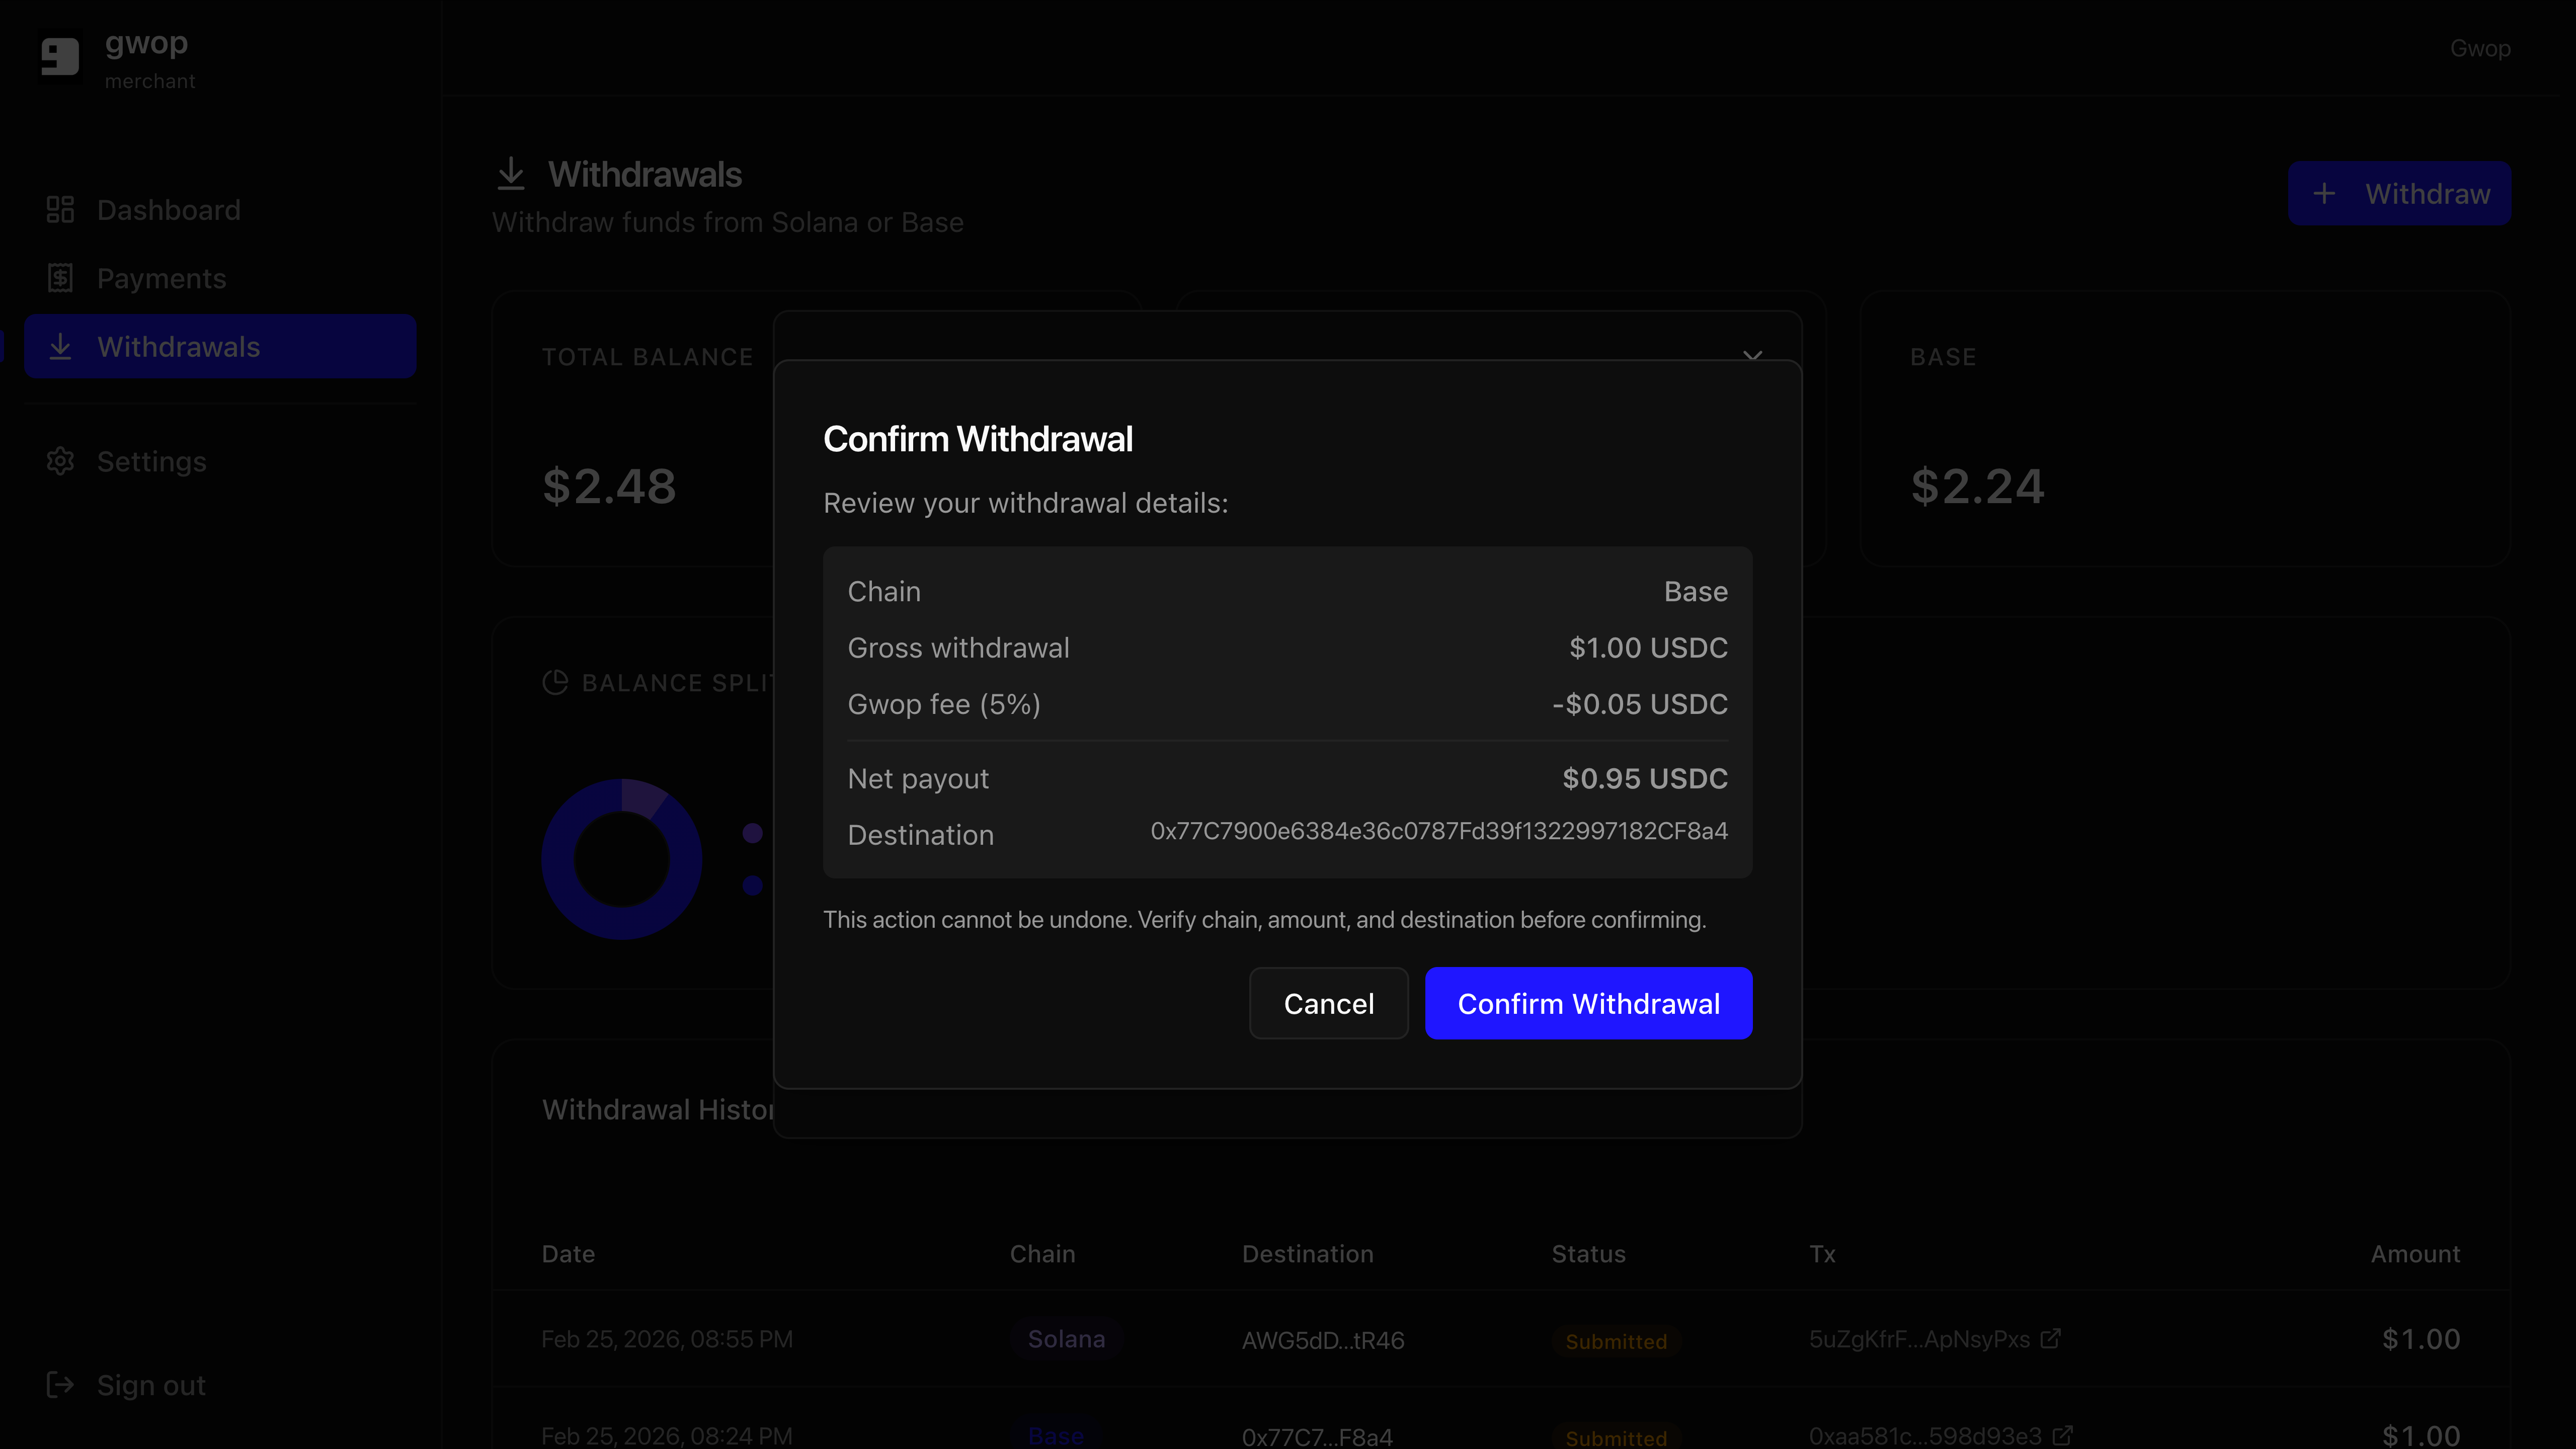Click the Submitted status badge for Solana row
Viewport: 2576px width, 1449px height.
[x=1616, y=1341]
